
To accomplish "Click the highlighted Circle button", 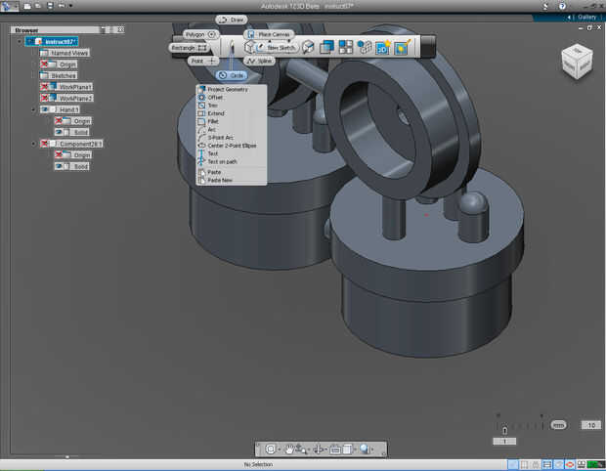I will coord(232,75).
